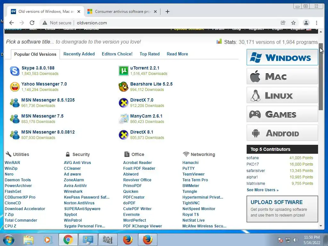Close the Old versions of Windows tab

click(x=79, y=12)
